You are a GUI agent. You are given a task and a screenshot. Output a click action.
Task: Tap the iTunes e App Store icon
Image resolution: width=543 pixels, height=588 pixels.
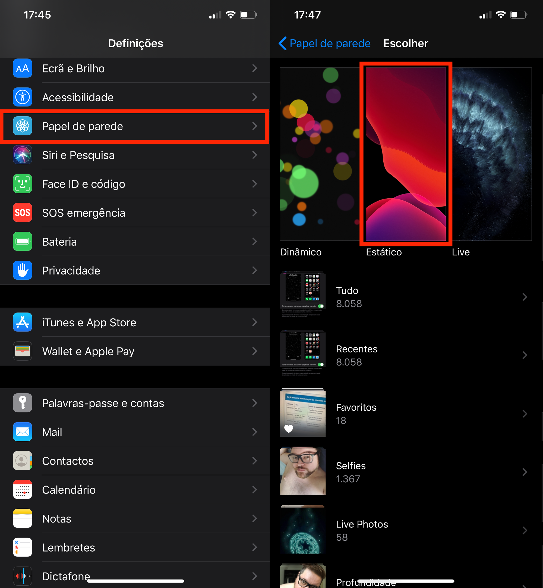click(23, 322)
